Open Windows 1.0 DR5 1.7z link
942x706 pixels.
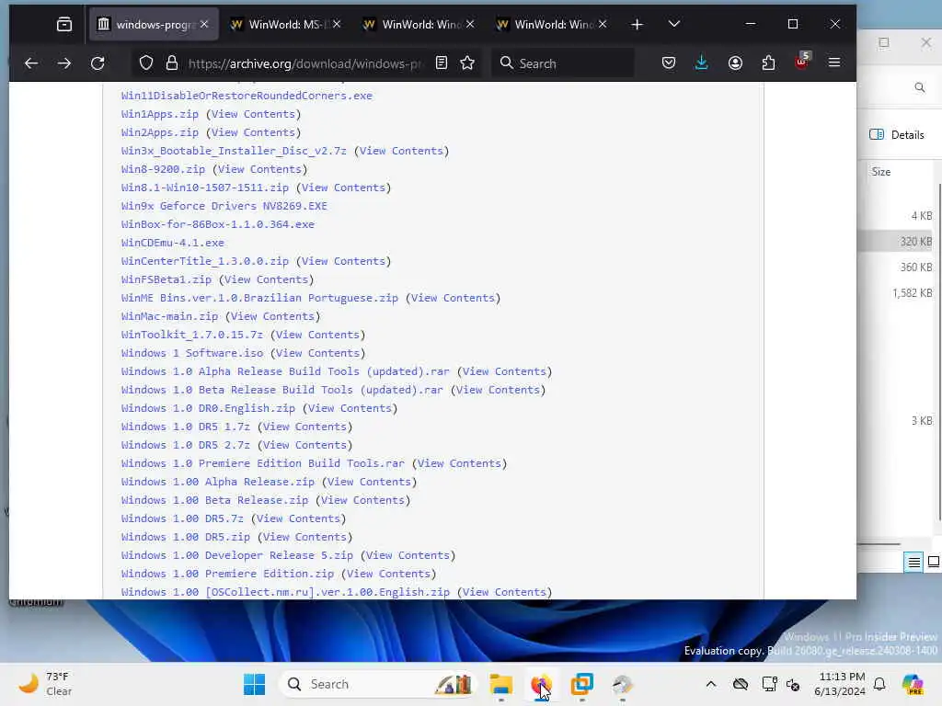(185, 427)
